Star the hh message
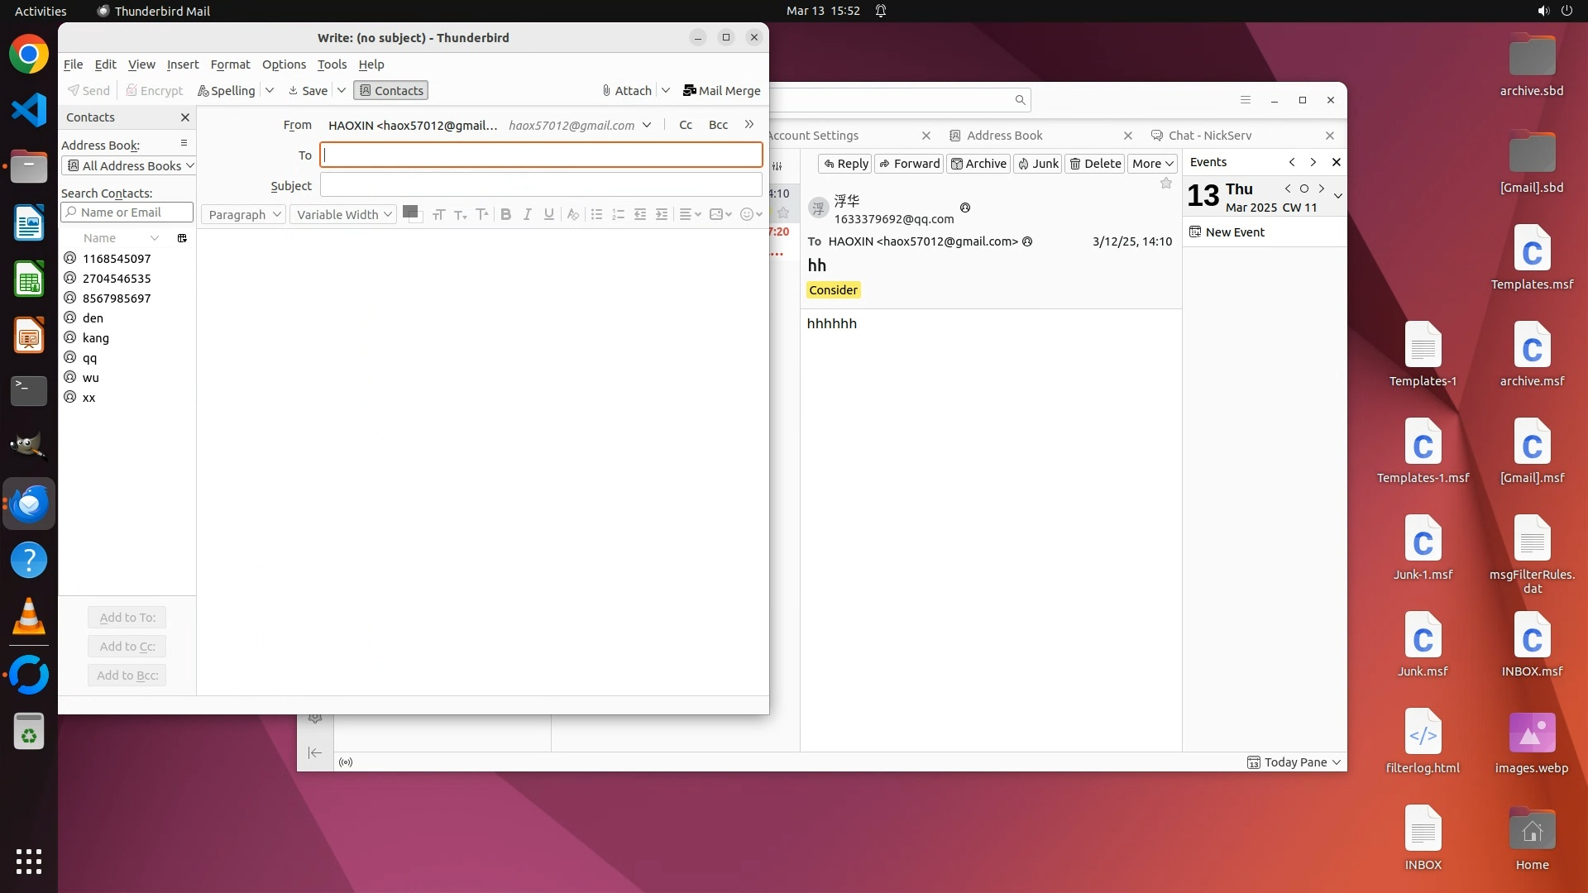1588x893 pixels. (1166, 184)
